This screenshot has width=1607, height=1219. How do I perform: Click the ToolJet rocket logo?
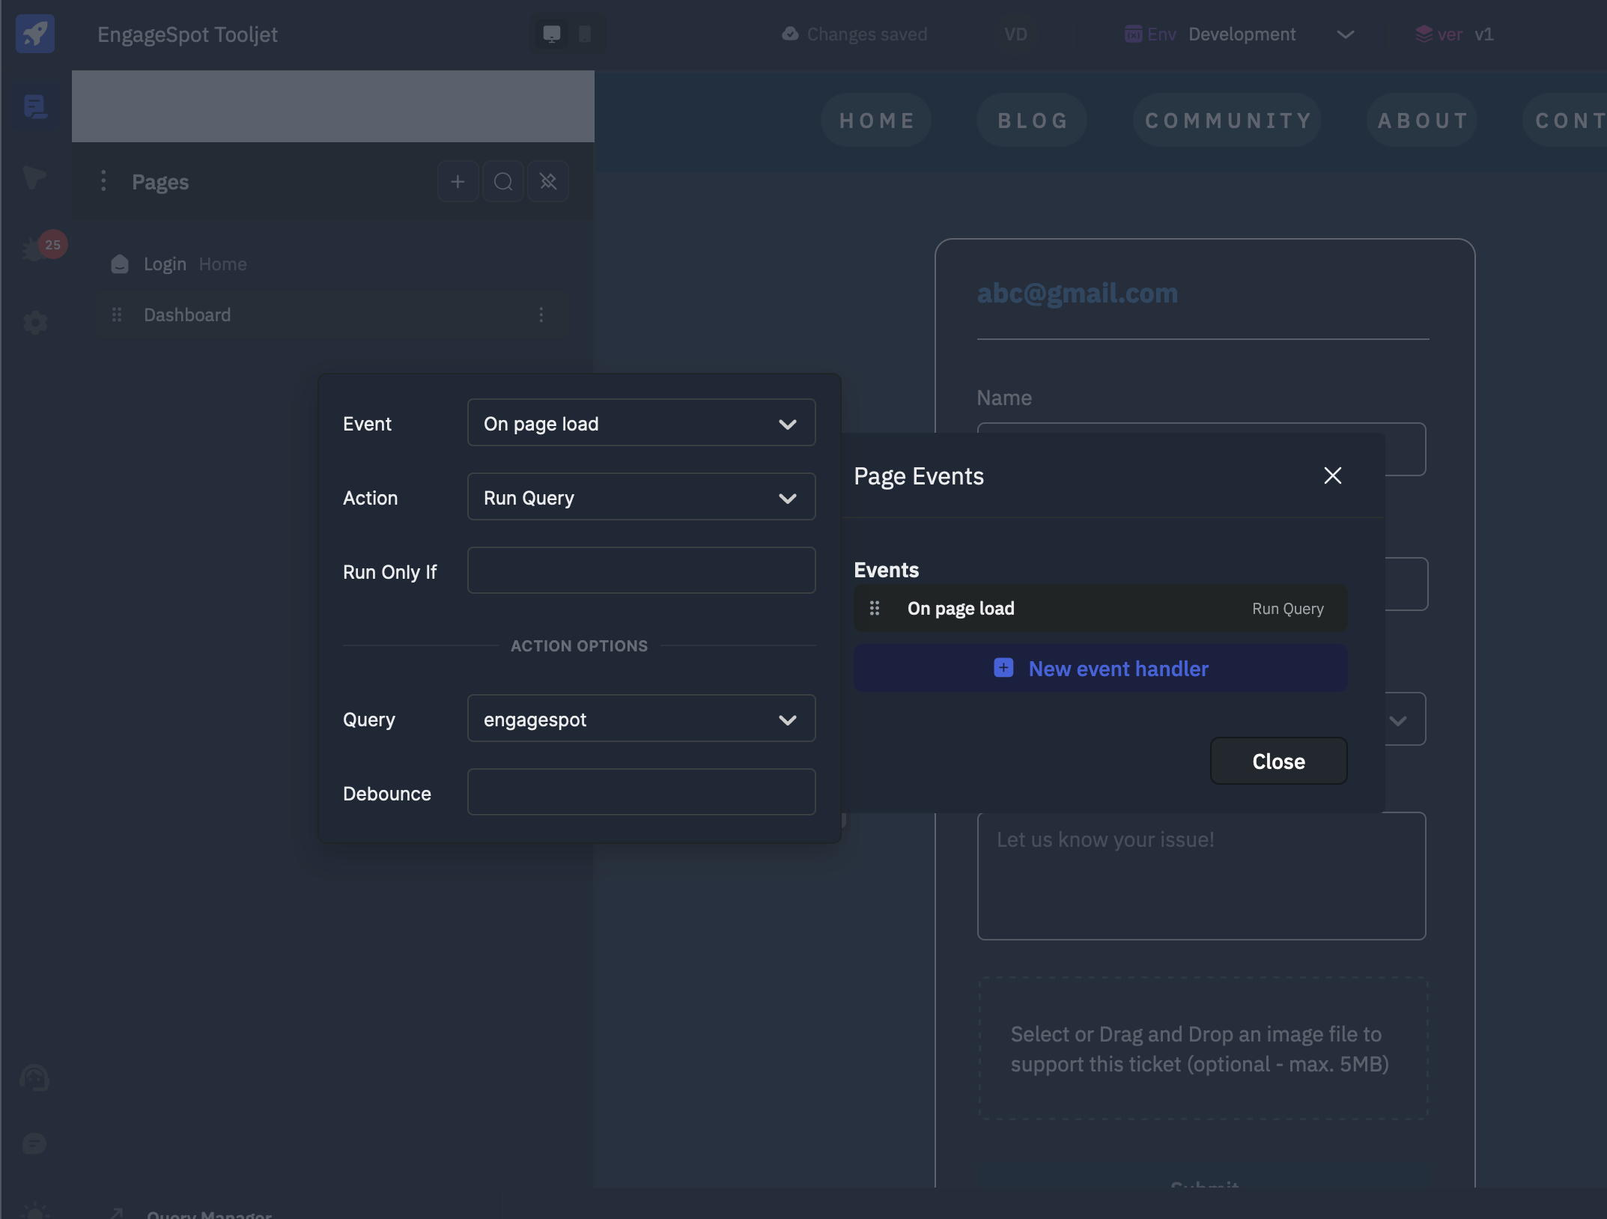35,34
